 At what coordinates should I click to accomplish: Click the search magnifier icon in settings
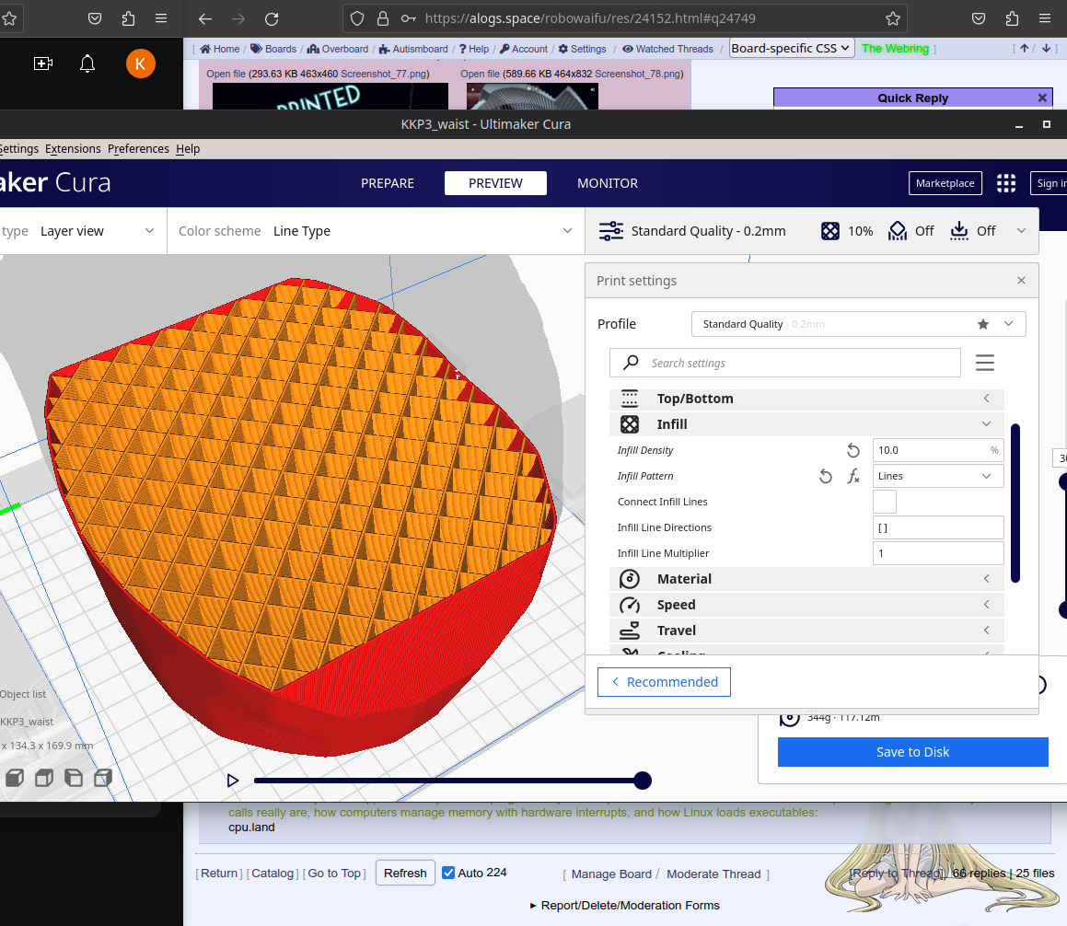(x=631, y=363)
